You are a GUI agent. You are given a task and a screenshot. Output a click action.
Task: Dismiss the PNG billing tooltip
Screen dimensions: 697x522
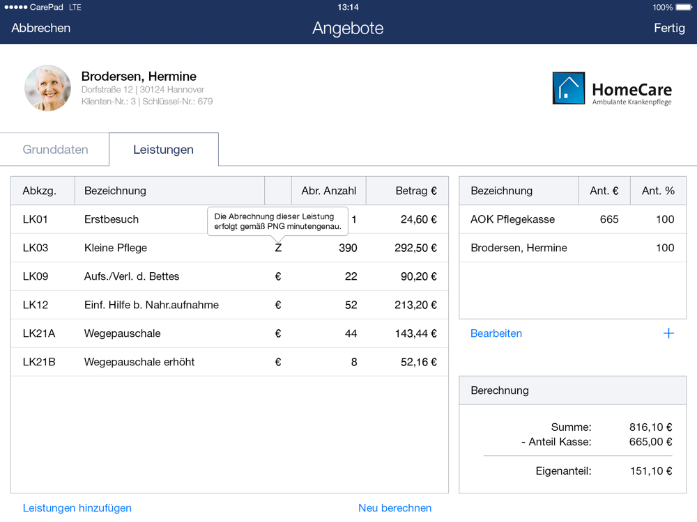tap(277, 221)
